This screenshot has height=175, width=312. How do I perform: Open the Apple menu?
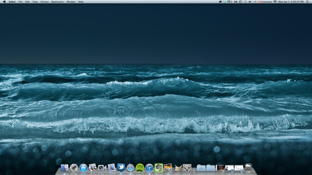point(4,2)
